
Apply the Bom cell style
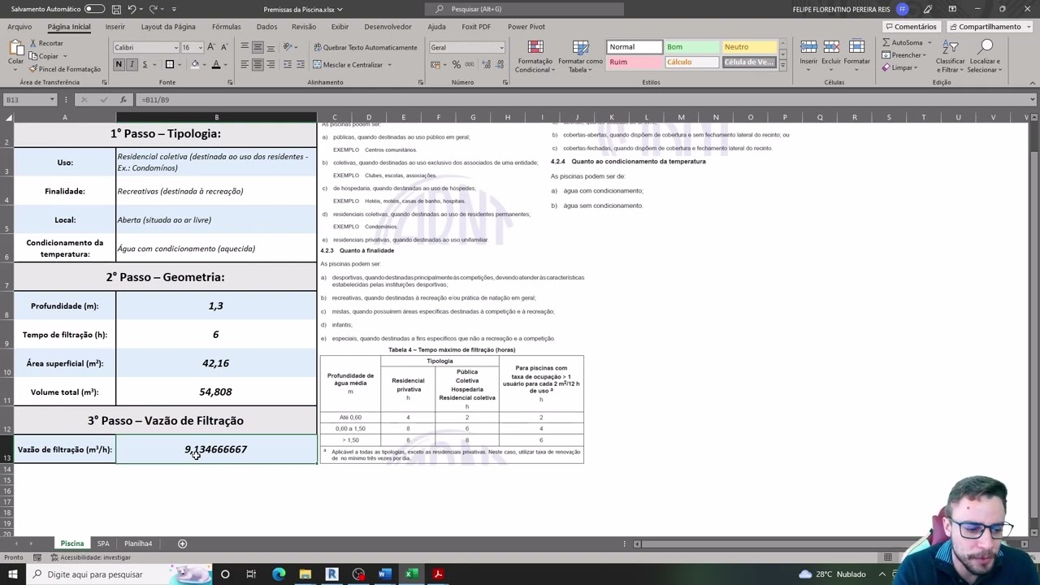pyautogui.click(x=691, y=47)
